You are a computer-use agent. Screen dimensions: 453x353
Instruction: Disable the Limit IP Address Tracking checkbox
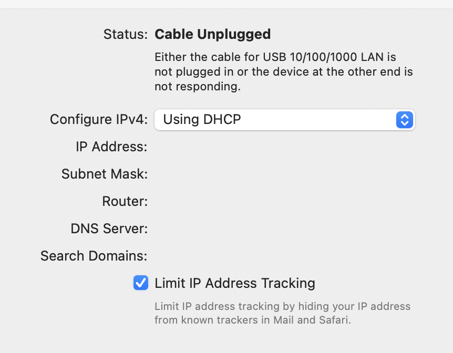tap(141, 283)
